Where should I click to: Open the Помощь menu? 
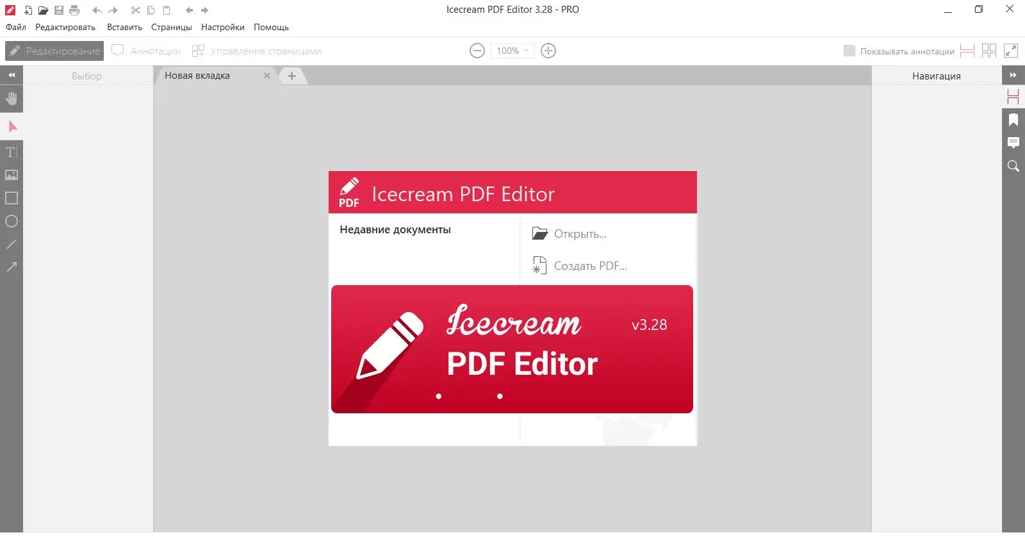[x=271, y=27]
